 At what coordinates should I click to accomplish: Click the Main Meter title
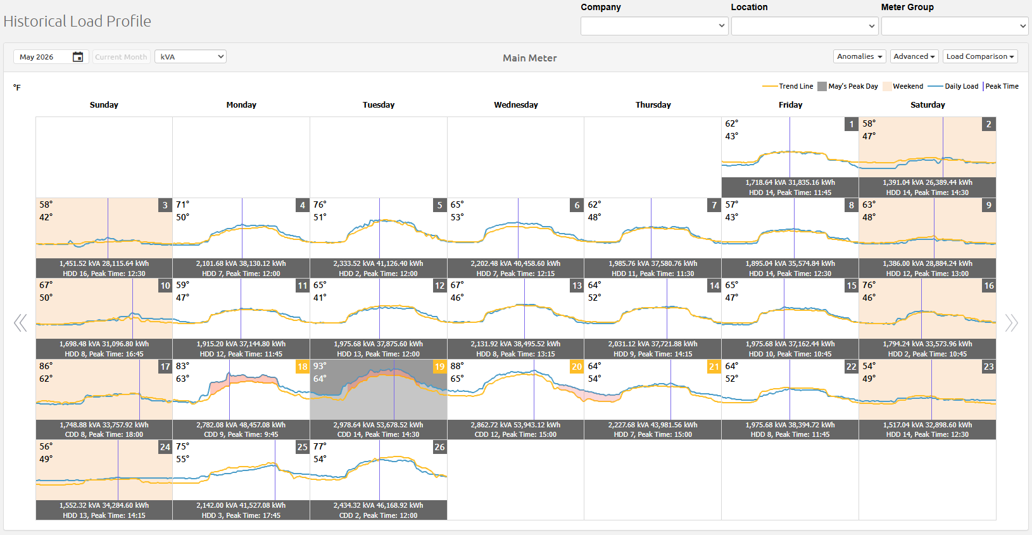click(530, 58)
